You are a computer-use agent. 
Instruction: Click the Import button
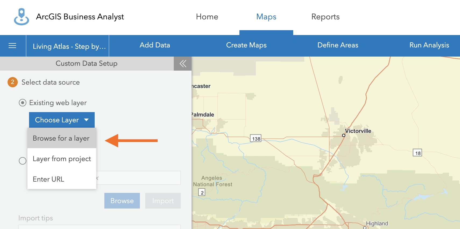(163, 201)
